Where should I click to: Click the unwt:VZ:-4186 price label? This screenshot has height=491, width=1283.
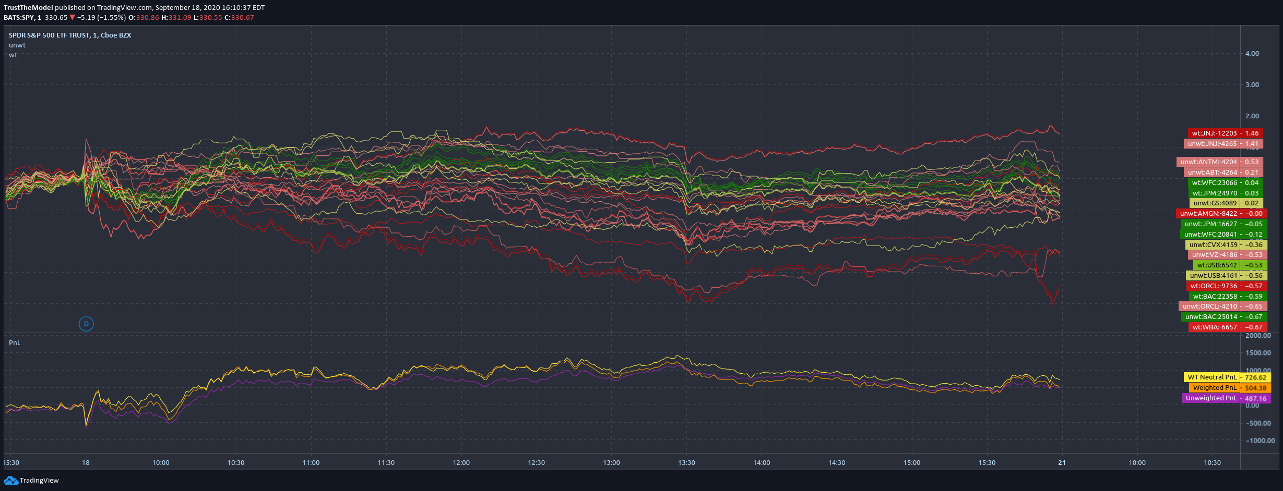point(1227,254)
